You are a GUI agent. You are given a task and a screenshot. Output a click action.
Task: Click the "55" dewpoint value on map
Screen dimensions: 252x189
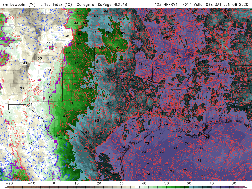coord(76,83)
